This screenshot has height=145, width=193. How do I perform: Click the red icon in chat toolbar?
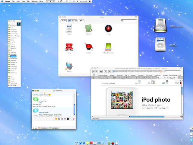[x=74, y=119]
